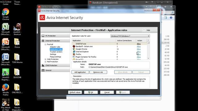Expand the Web Protection tree node

click(x=45, y=59)
